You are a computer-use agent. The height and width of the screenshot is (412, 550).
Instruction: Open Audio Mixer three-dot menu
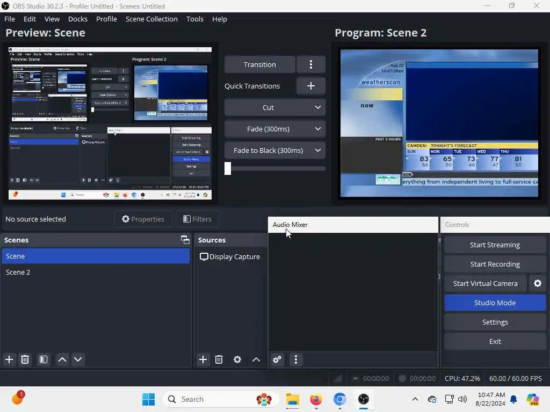(x=296, y=359)
